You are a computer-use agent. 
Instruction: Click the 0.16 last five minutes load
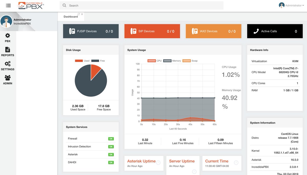click(x=183, y=140)
